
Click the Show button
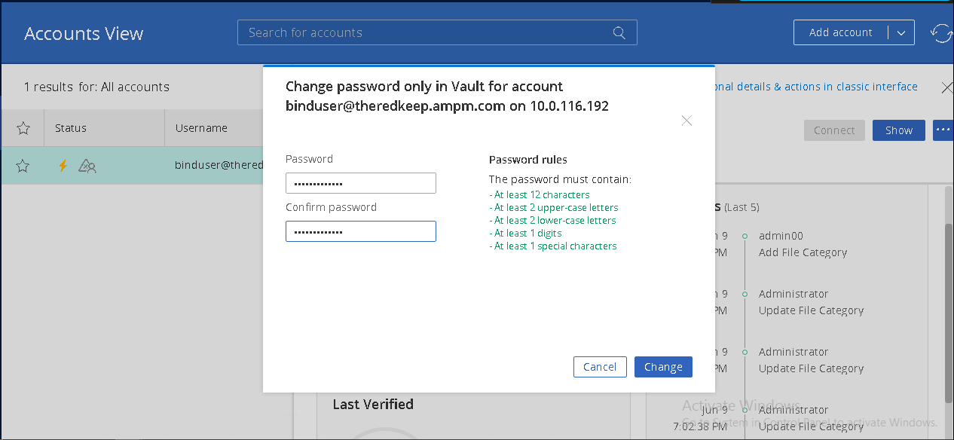898,130
